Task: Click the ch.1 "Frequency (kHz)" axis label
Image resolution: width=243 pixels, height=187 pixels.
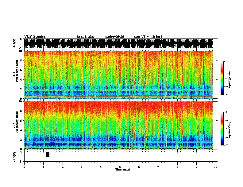Action: [17, 71]
